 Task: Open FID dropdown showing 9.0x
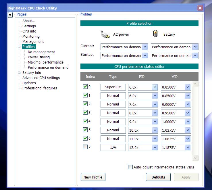coord(155,122)
